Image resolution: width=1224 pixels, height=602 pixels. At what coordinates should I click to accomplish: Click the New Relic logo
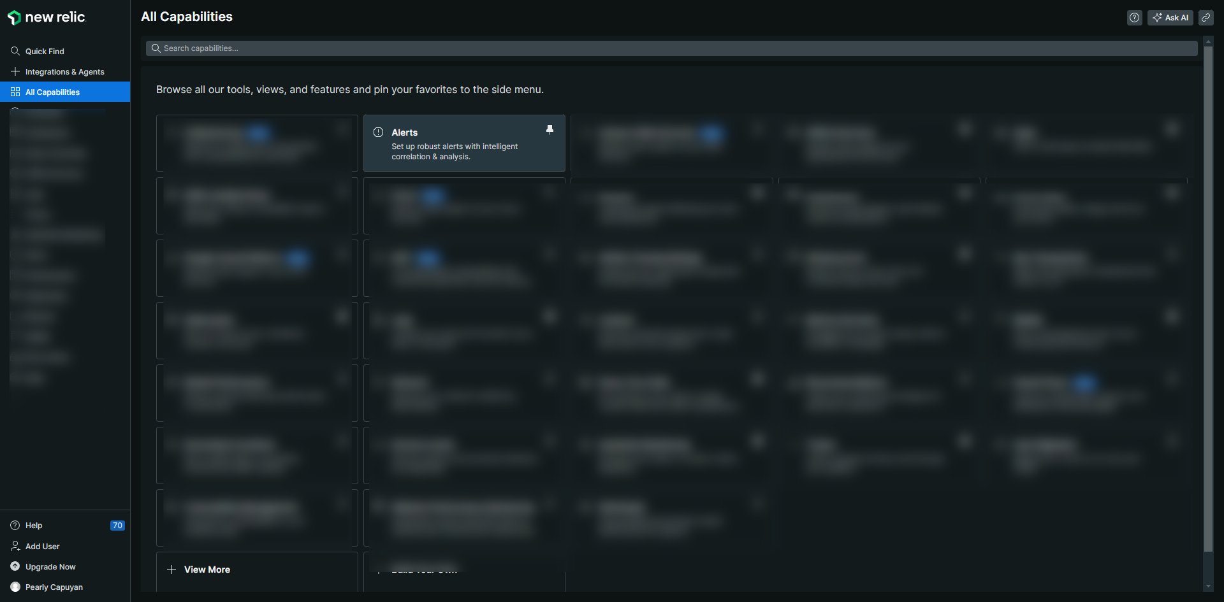click(46, 17)
